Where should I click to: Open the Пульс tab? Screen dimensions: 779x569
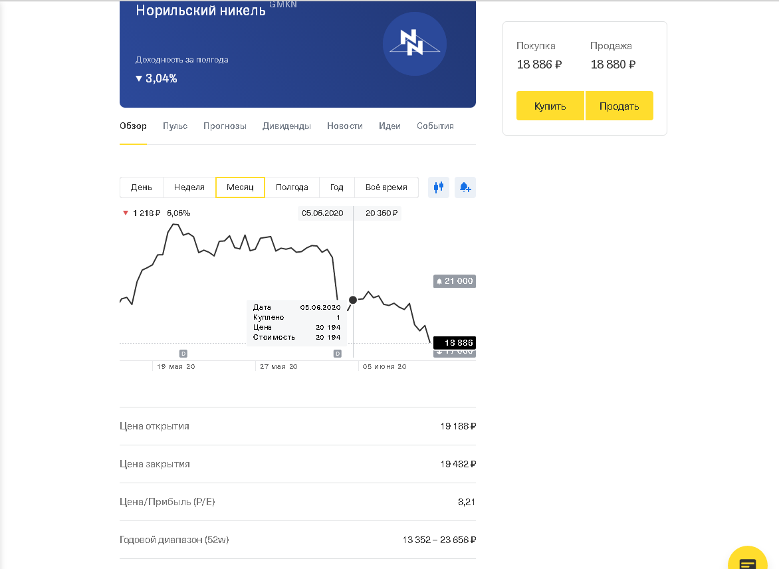pos(175,126)
